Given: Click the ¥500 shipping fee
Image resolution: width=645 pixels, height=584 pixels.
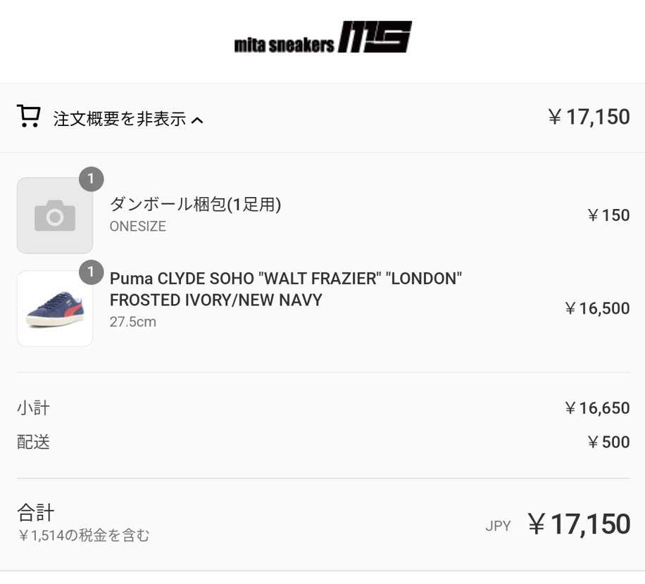Looking at the screenshot, I should pyautogui.click(x=608, y=442).
